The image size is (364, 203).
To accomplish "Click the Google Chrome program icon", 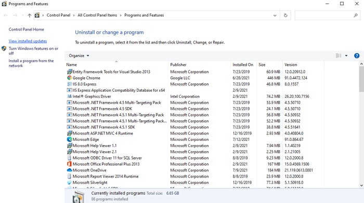I will (x=69, y=78).
